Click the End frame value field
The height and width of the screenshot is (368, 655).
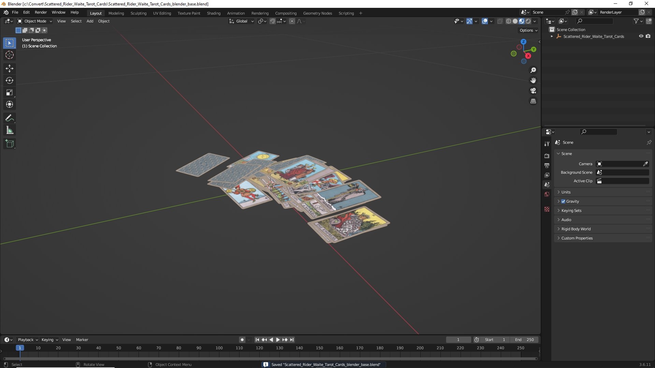click(524, 340)
